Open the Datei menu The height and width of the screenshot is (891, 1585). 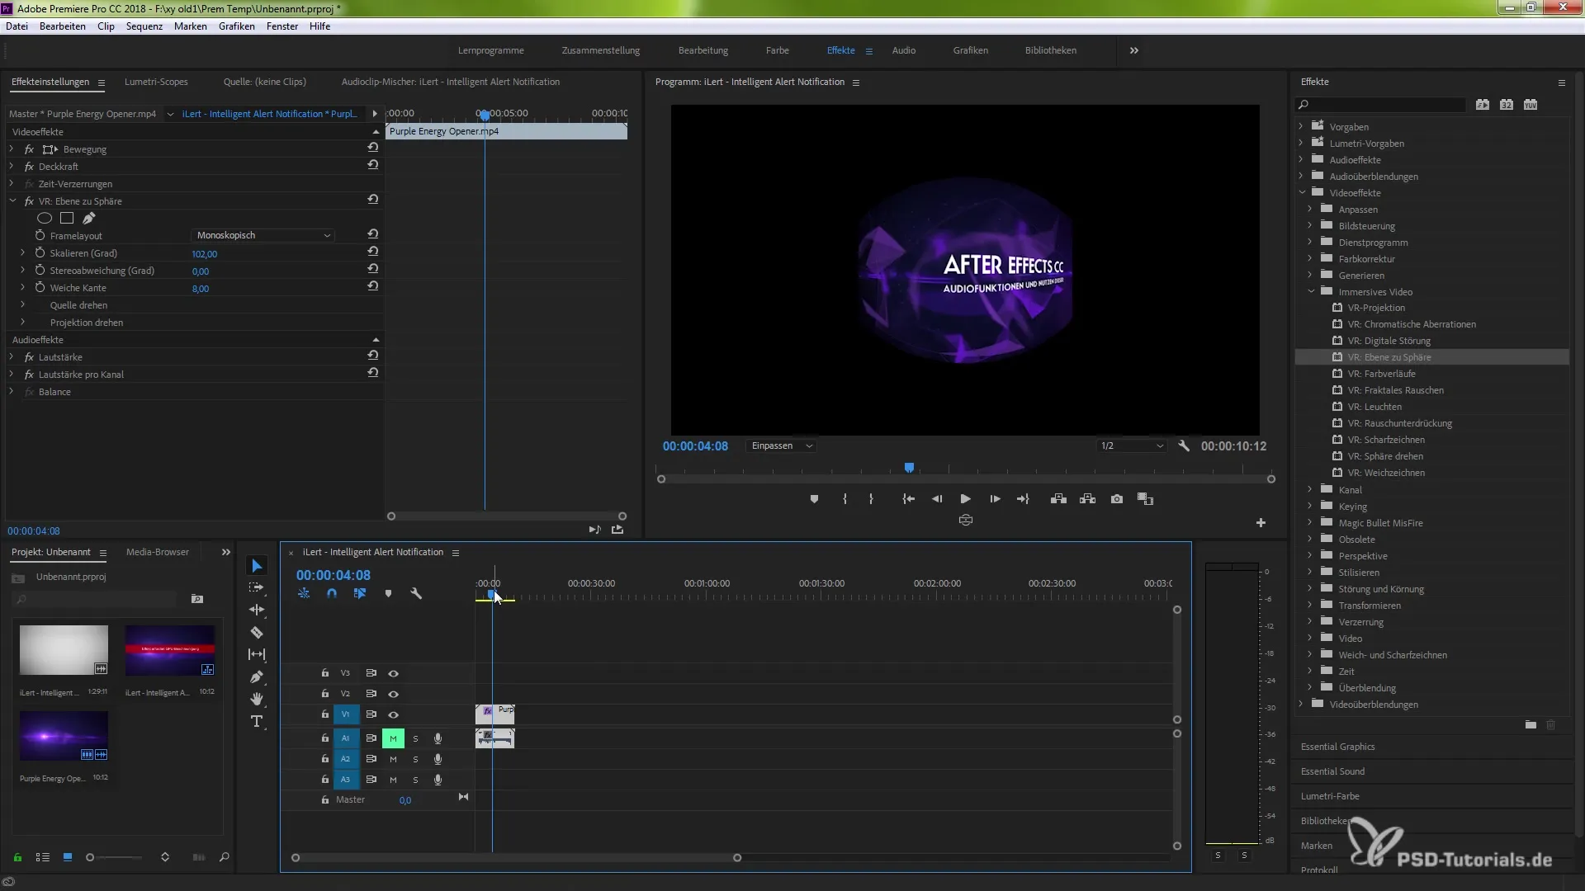17,26
